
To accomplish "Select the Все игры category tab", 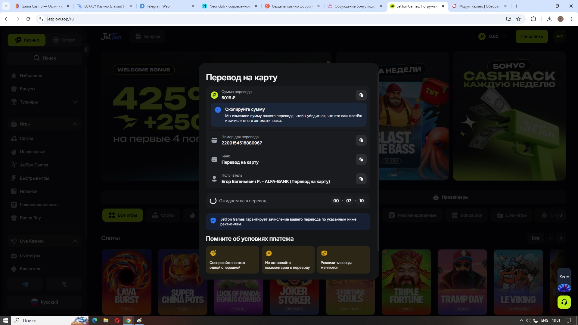I will coord(123,215).
